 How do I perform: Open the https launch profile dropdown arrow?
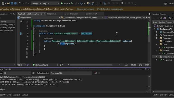[x=70, y=4]
